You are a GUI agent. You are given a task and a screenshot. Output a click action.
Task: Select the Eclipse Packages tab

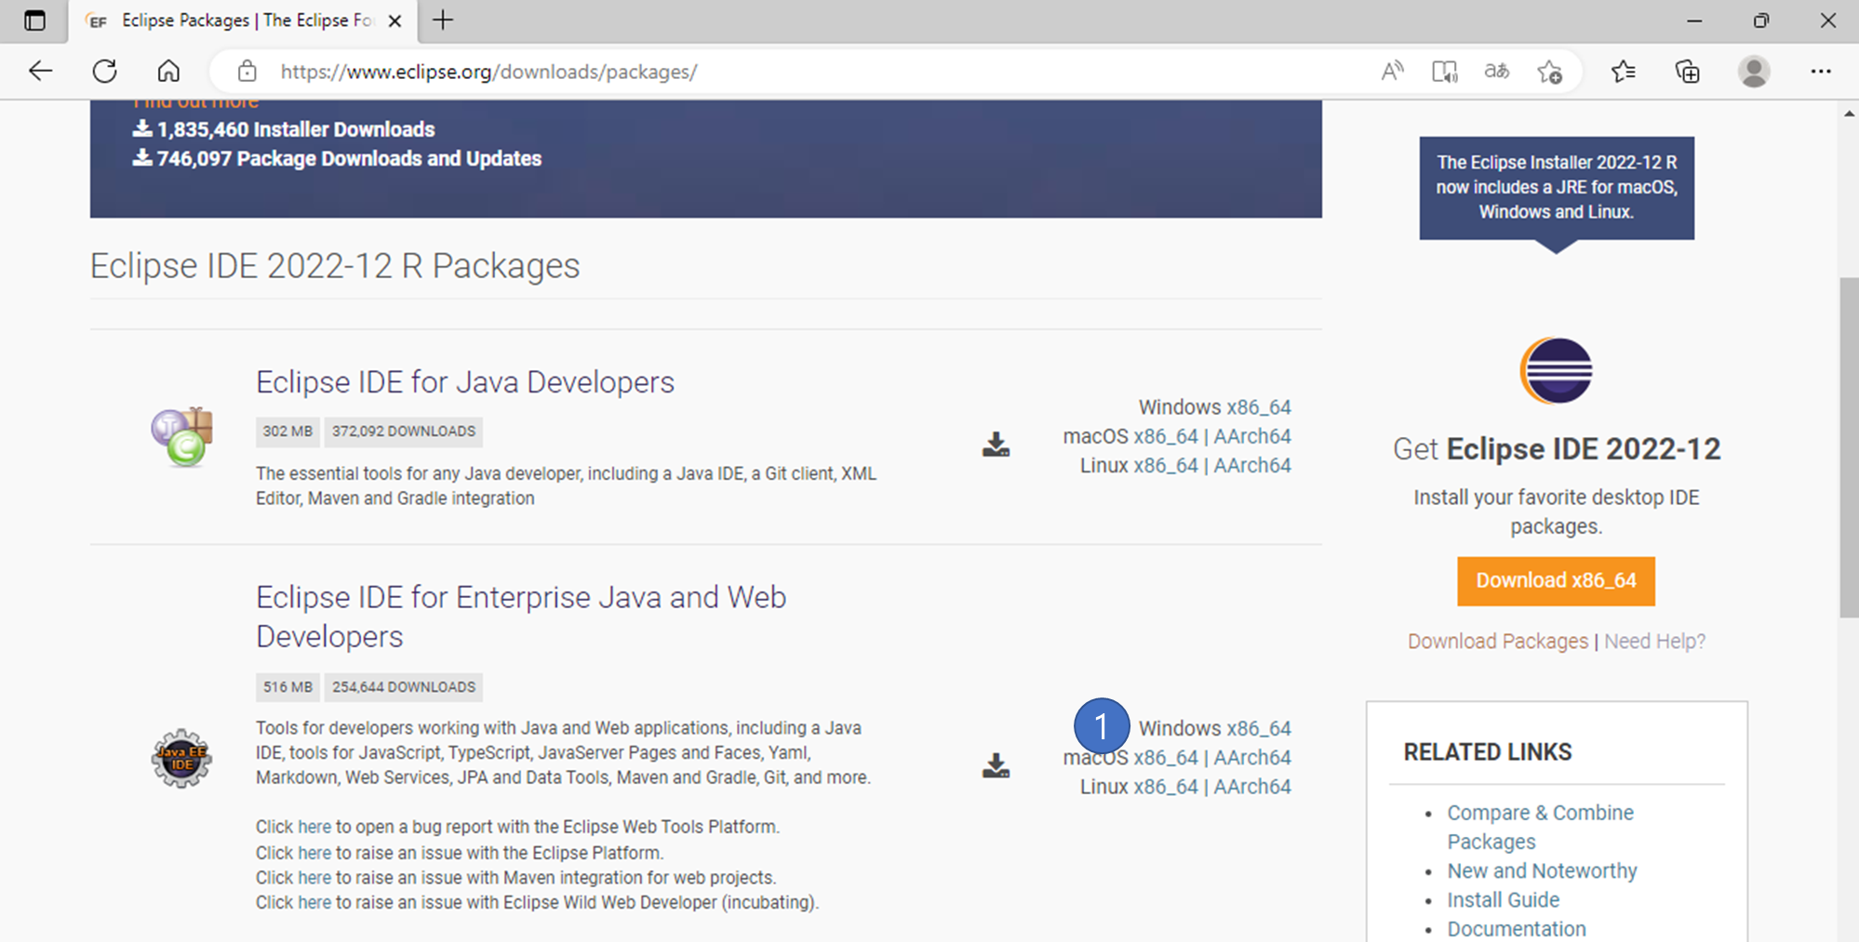[x=243, y=20]
